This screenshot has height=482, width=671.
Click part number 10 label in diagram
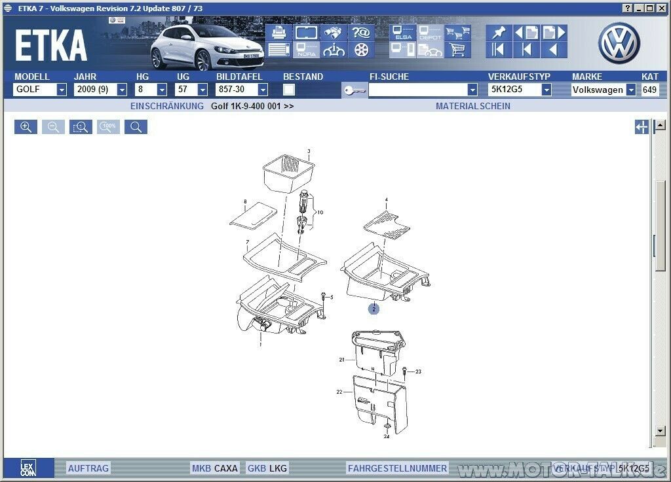[x=320, y=212]
